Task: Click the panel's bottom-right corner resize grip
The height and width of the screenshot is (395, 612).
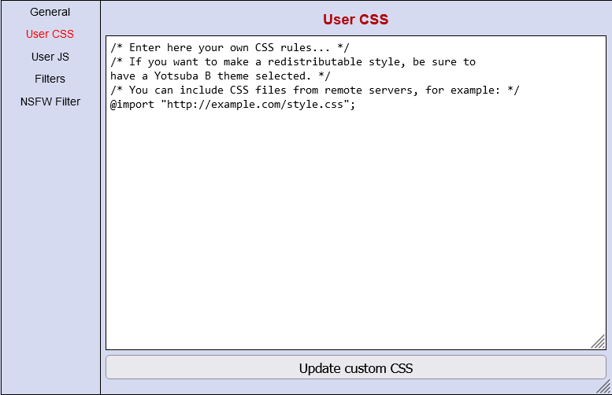Action: 604,387
